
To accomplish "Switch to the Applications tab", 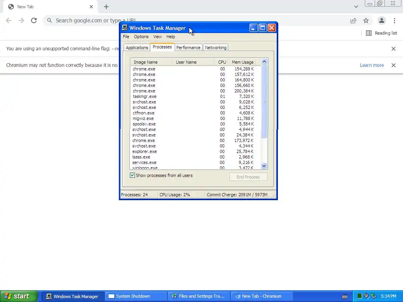I will point(137,48).
